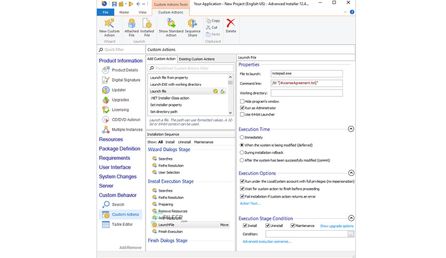
Task: Toggle Show Standard Action
Action: 171,28
